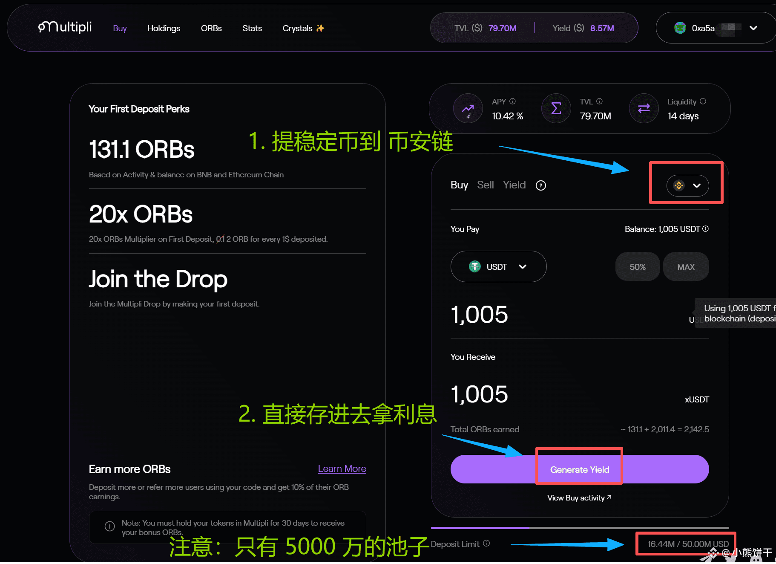Open View Buy activity link

click(579, 498)
